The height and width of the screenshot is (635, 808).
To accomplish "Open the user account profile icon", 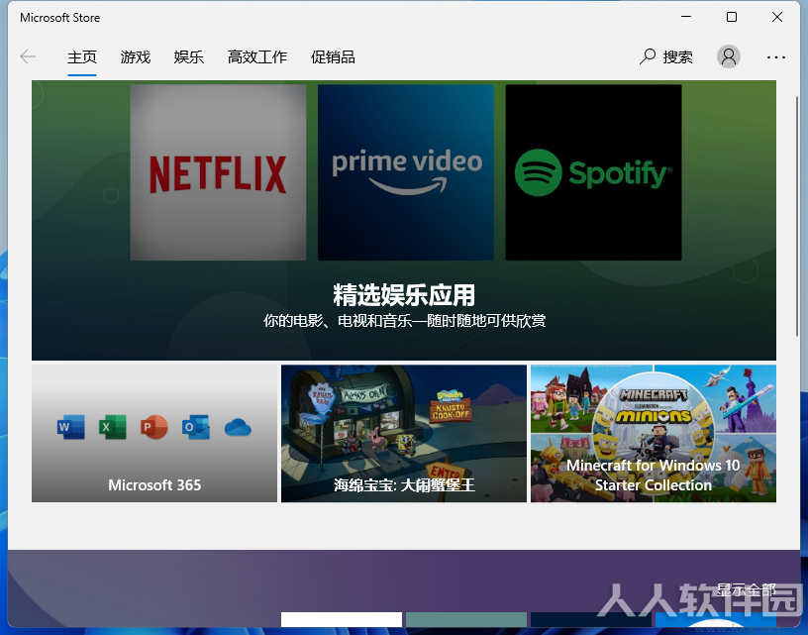I will tap(729, 56).
